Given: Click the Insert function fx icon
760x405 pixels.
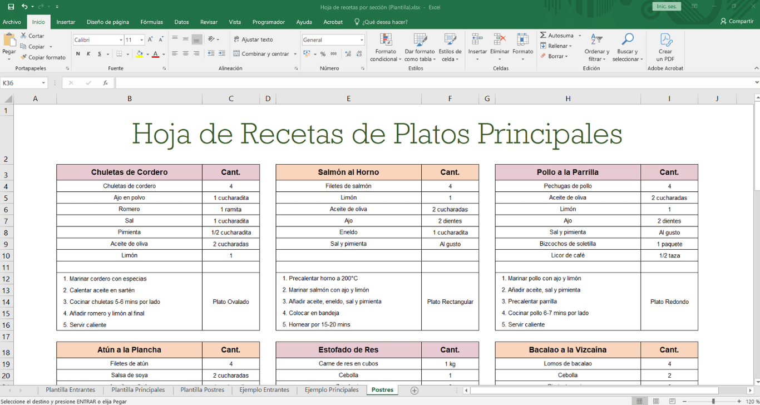Looking at the screenshot, I should tap(105, 83).
